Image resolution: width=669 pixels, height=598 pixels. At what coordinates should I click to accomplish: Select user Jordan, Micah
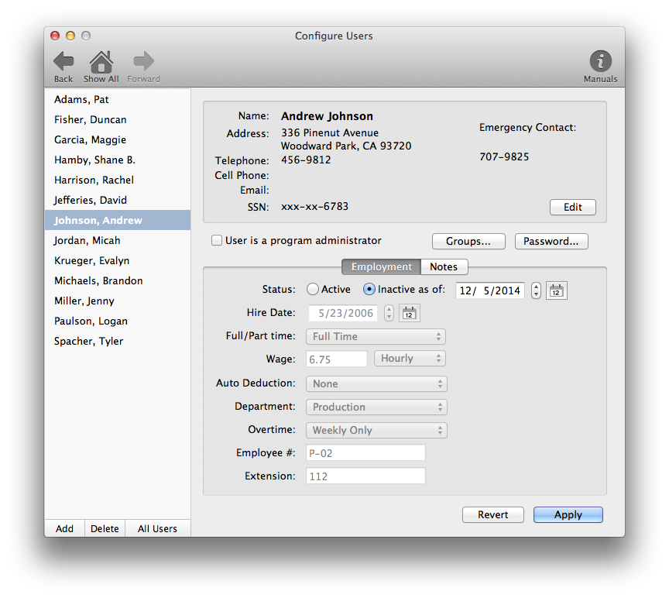118,240
